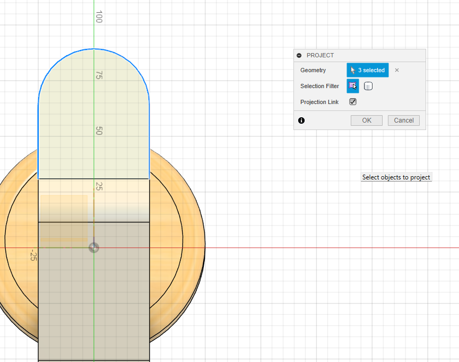459x362 pixels.
Task: Click the green vertical axis line
Action: tap(94, 32)
